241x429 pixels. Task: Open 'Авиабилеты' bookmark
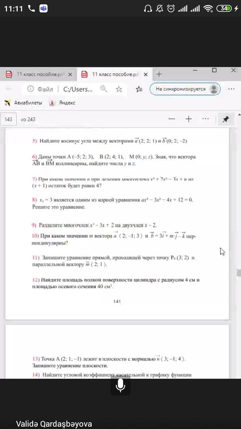pyautogui.click(x=23, y=103)
